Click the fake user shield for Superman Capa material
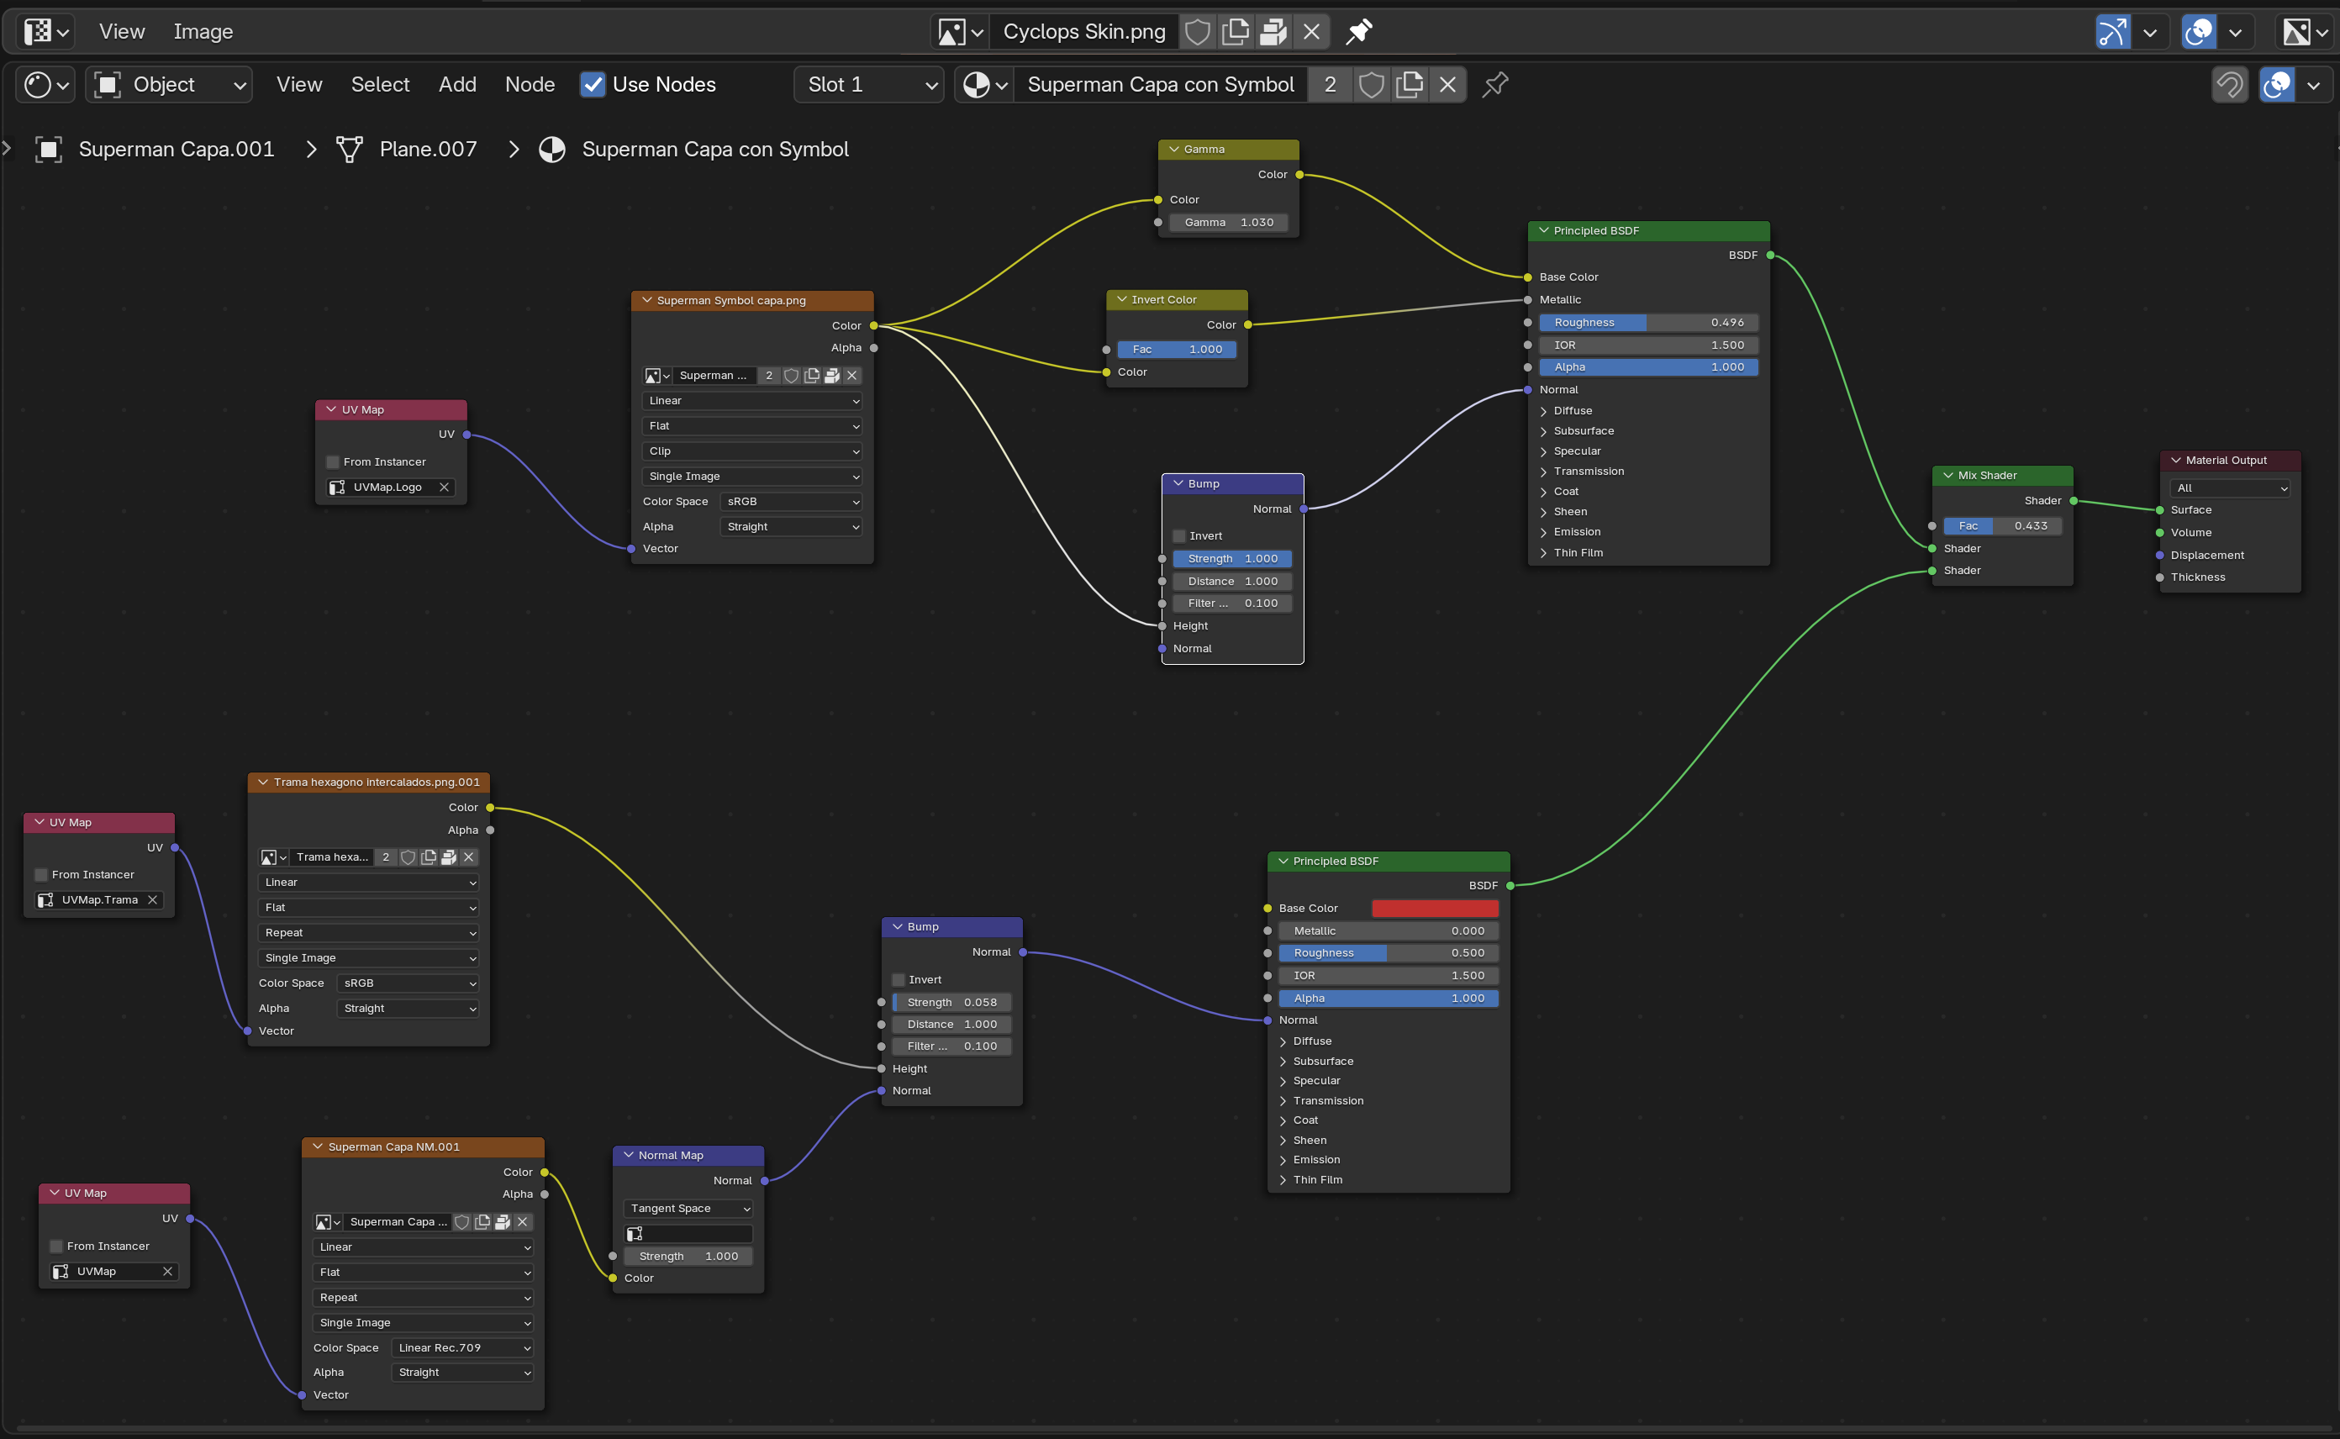The image size is (2340, 1439). (x=1370, y=85)
